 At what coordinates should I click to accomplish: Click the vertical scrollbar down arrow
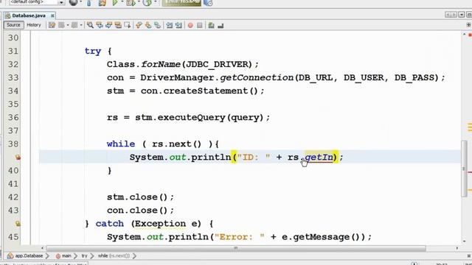[464, 241]
